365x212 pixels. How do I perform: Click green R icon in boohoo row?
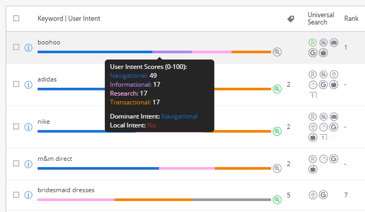[x=313, y=42]
